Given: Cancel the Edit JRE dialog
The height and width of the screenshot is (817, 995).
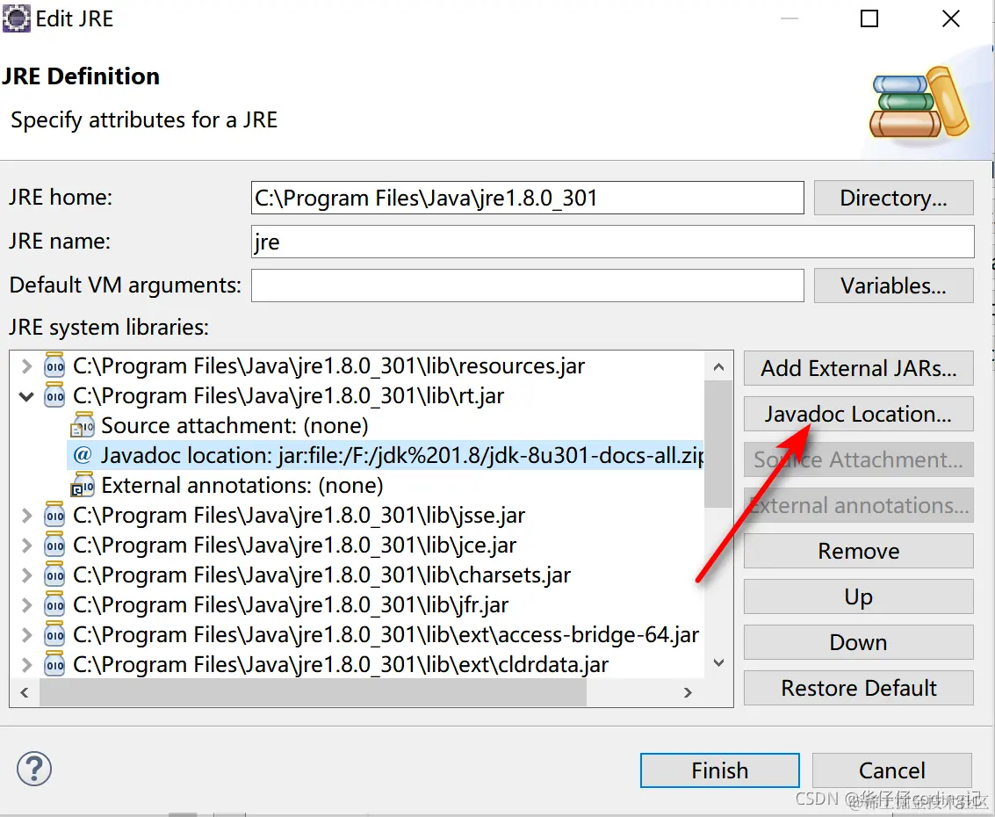Looking at the screenshot, I should click(891, 770).
